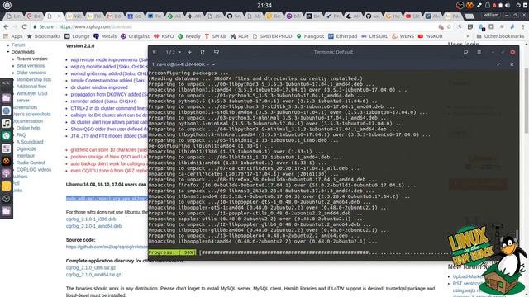This screenshot has width=529, height=297.
Task: Open the Recent version sidebar link
Action: pos(31,59)
